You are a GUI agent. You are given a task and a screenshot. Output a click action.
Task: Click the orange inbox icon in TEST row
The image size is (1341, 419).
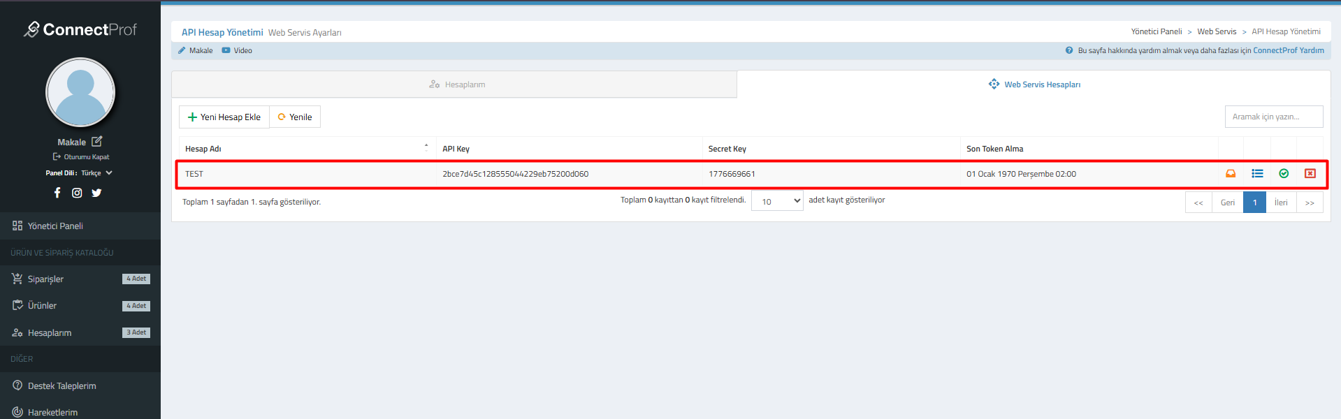click(1231, 174)
